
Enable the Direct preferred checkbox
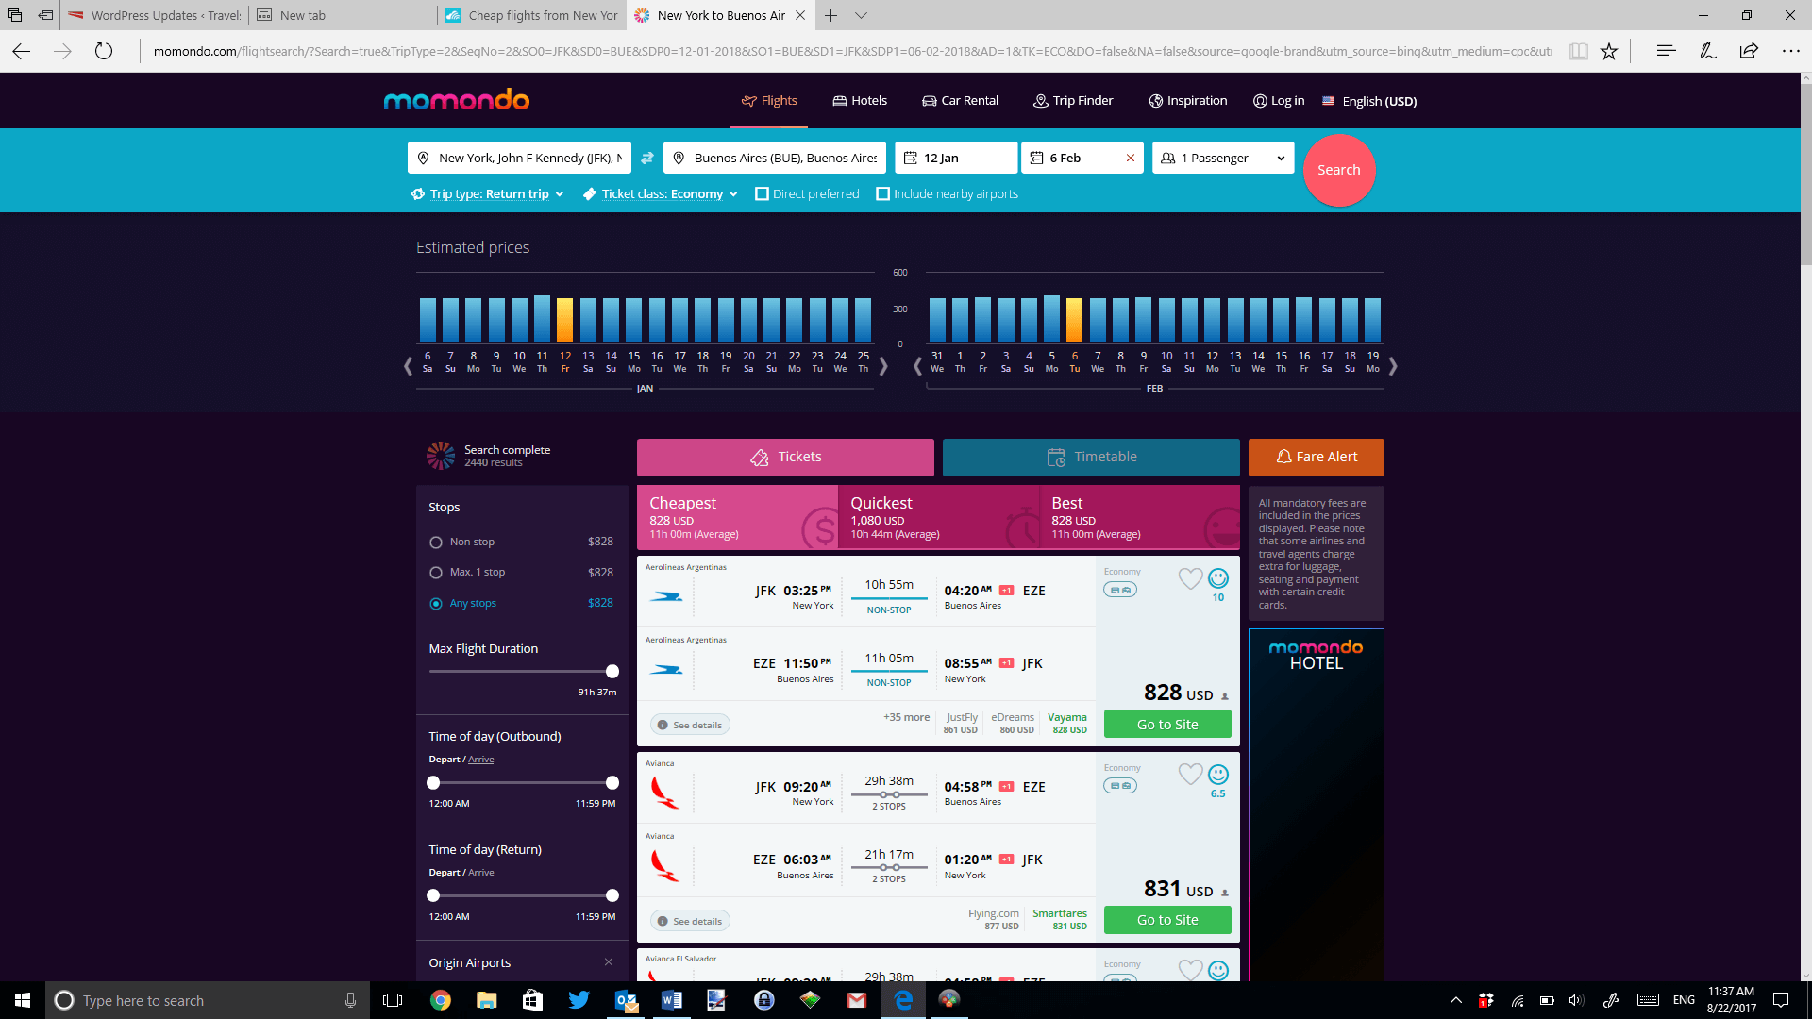(762, 194)
